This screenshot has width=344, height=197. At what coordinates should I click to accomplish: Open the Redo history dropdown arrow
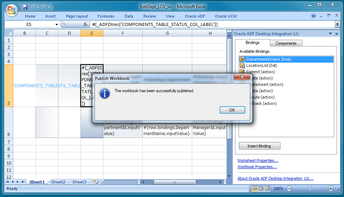pos(49,7)
